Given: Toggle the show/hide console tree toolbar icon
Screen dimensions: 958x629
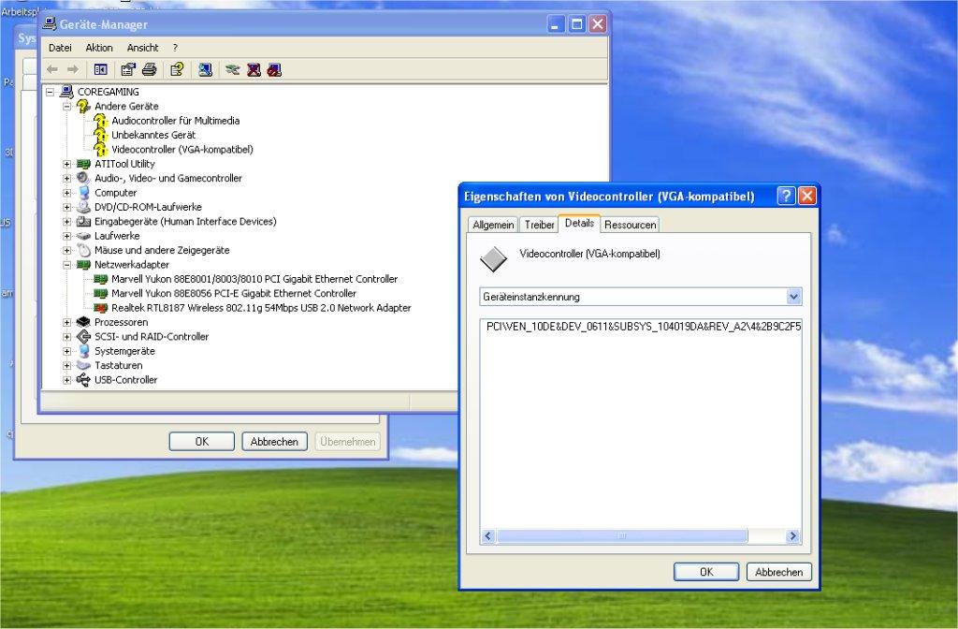Looking at the screenshot, I should [100, 69].
